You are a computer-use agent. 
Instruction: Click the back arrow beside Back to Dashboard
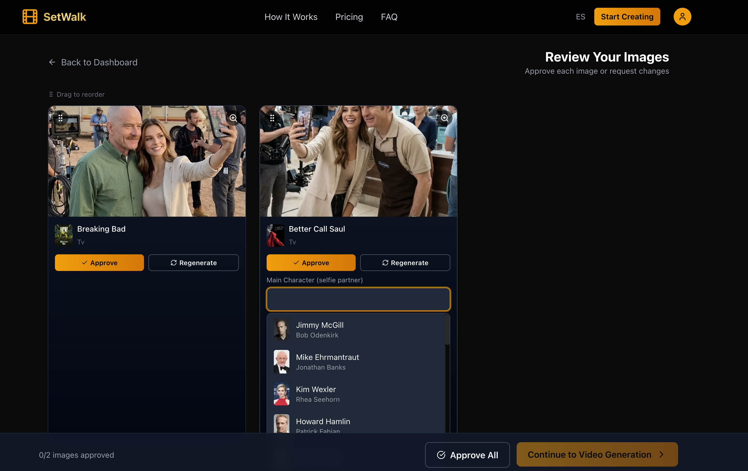click(x=52, y=62)
